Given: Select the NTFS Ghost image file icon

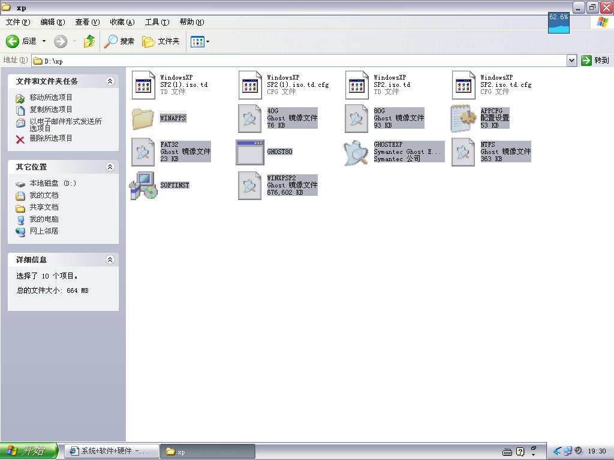Looking at the screenshot, I should click(x=463, y=152).
